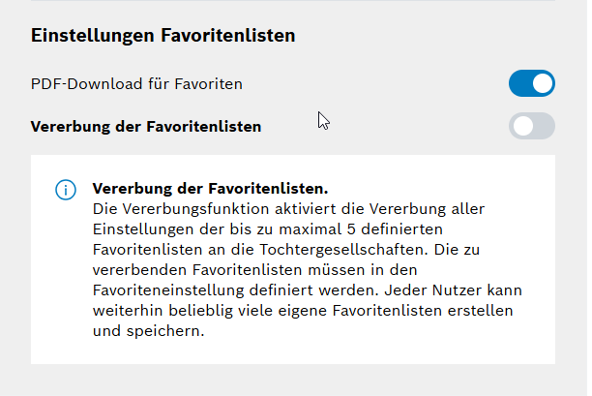The image size is (592, 396).
Task: Click the white knob of the PDF-Download switch
Action: [543, 83]
